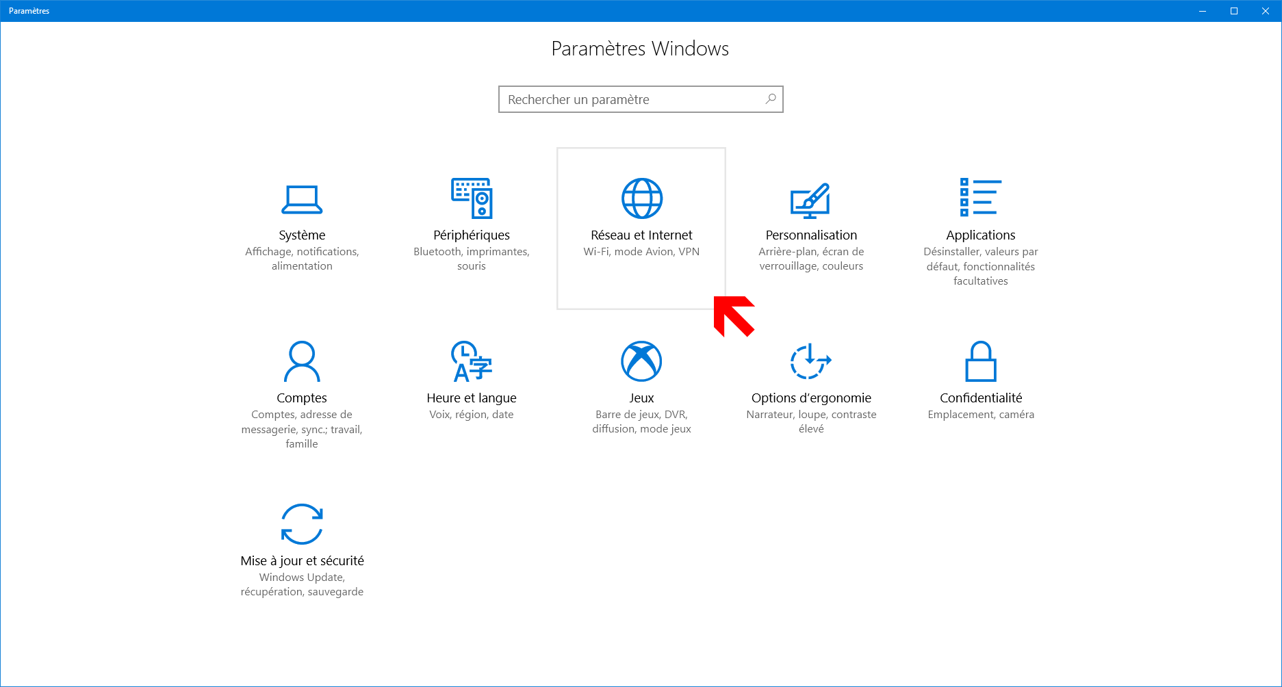Select the Jeux Xbox icon
The width and height of the screenshot is (1282, 687).
pyautogui.click(x=641, y=361)
